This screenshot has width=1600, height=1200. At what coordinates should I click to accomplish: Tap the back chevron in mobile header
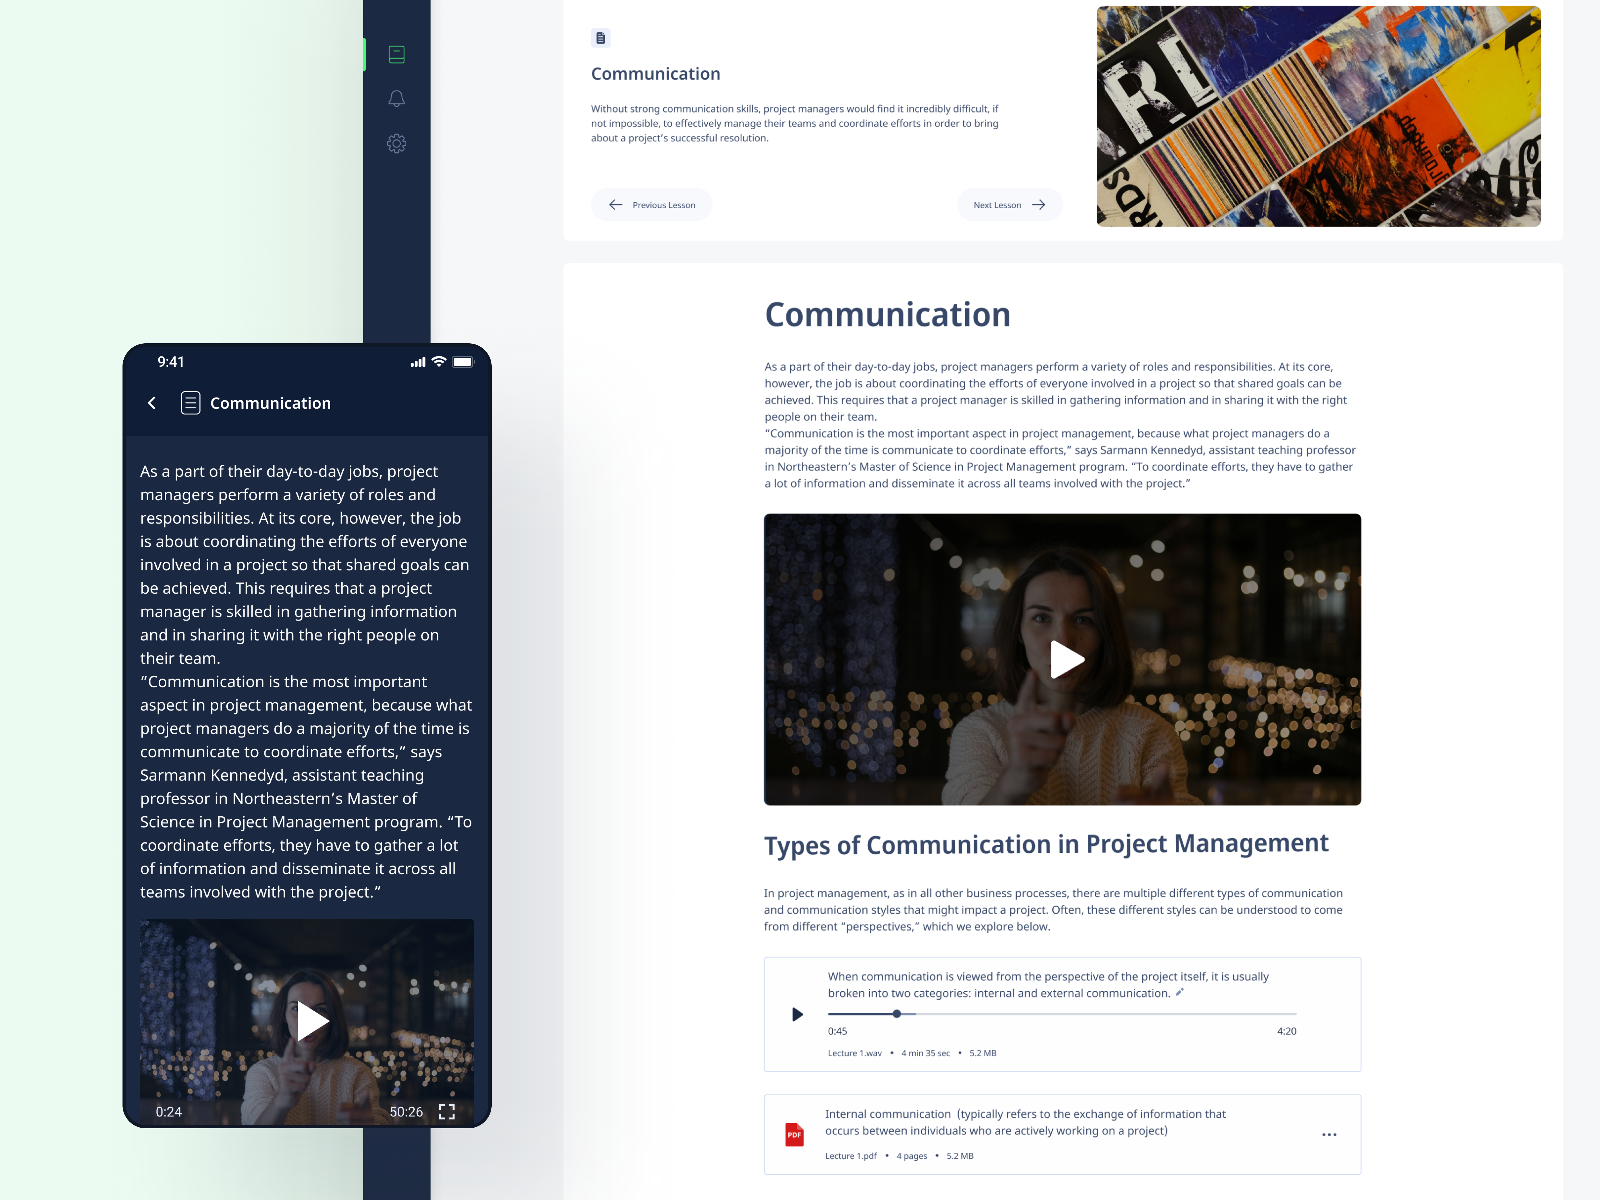point(152,403)
